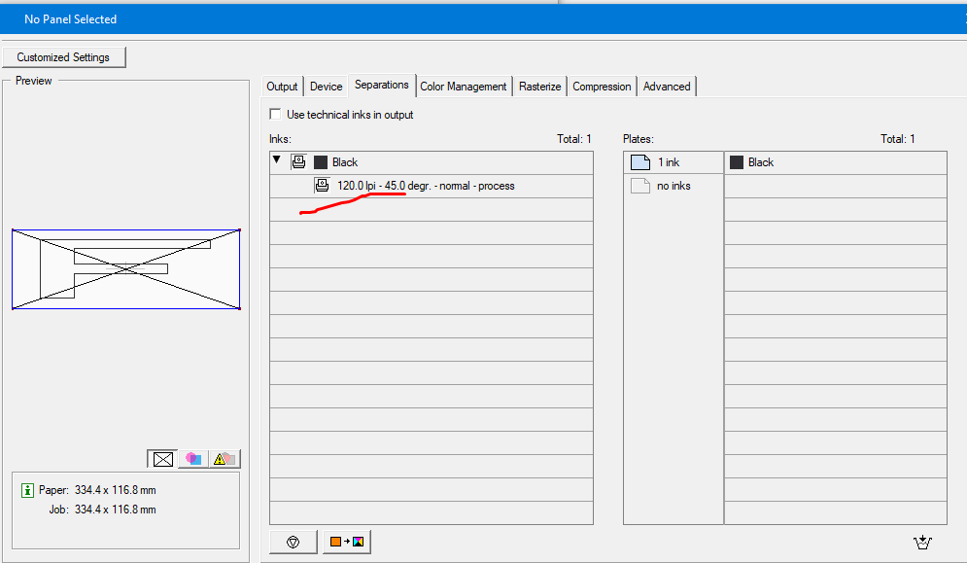Click the green info icon beside Paper
Screen dimensions: 967x563
click(x=27, y=490)
